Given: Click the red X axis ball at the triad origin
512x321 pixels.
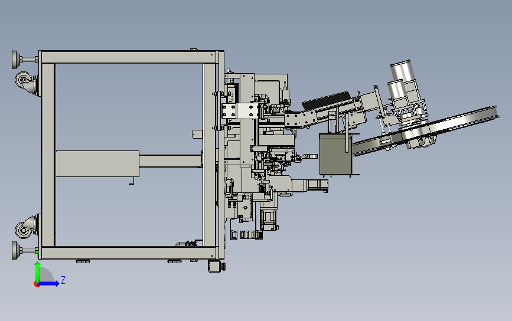Looking at the screenshot, I should click(x=37, y=284).
